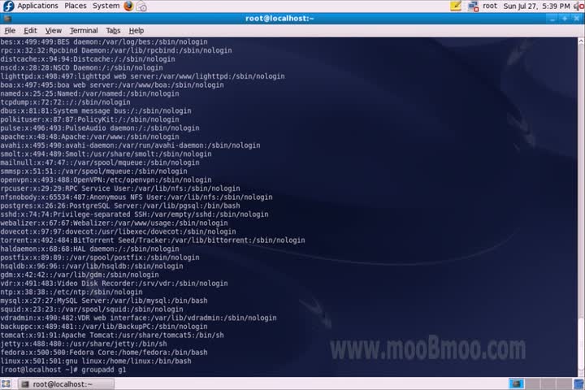This screenshot has height=390, width=585.
Task: Launch the Firefox web browser icon
Action: click(128, 6)
